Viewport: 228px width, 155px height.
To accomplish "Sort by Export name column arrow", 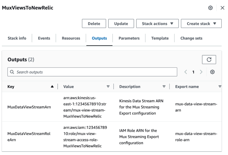I will (x=220, y=86).
